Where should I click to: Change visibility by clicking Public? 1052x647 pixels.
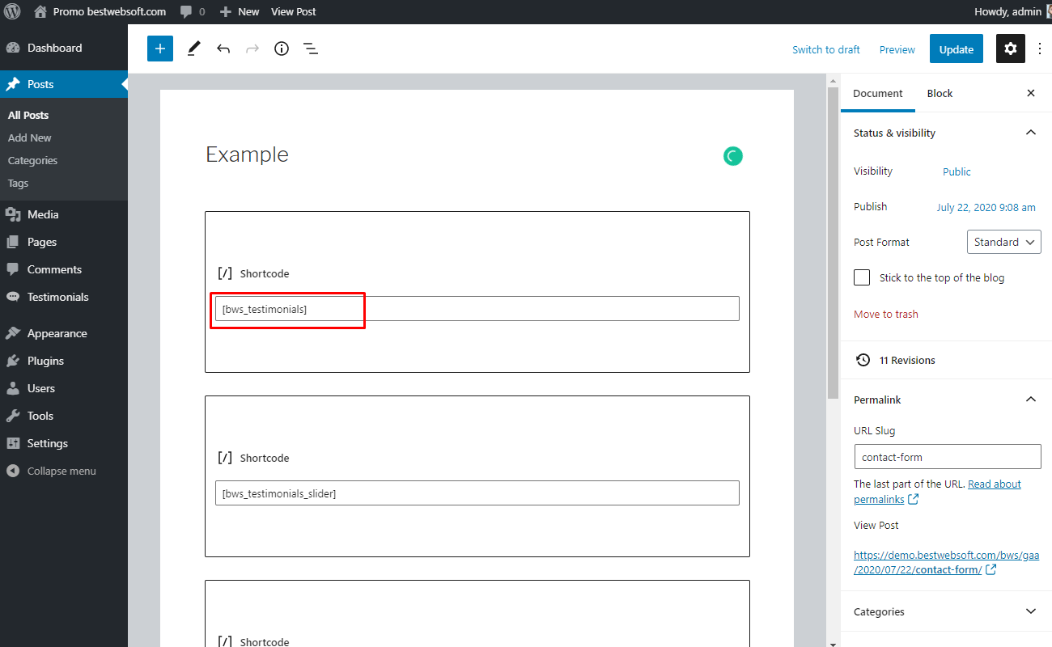click(x=957, y=171)
